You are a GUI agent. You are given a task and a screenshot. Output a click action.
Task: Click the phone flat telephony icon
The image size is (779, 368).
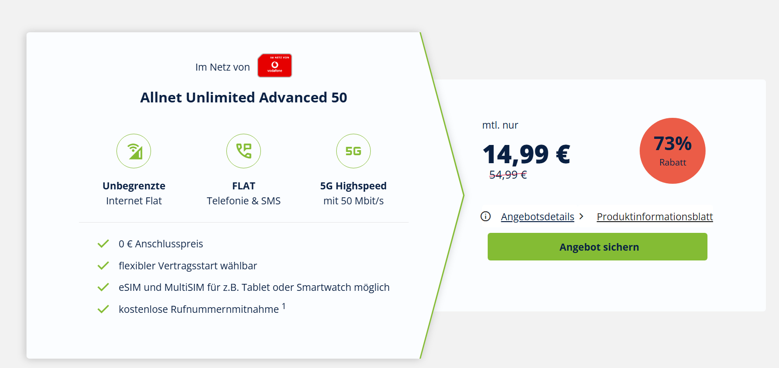pos(244,151)
